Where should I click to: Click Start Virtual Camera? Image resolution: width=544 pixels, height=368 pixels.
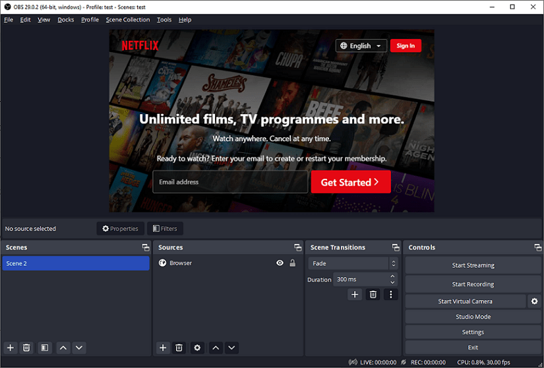click(x=466, y=301)
